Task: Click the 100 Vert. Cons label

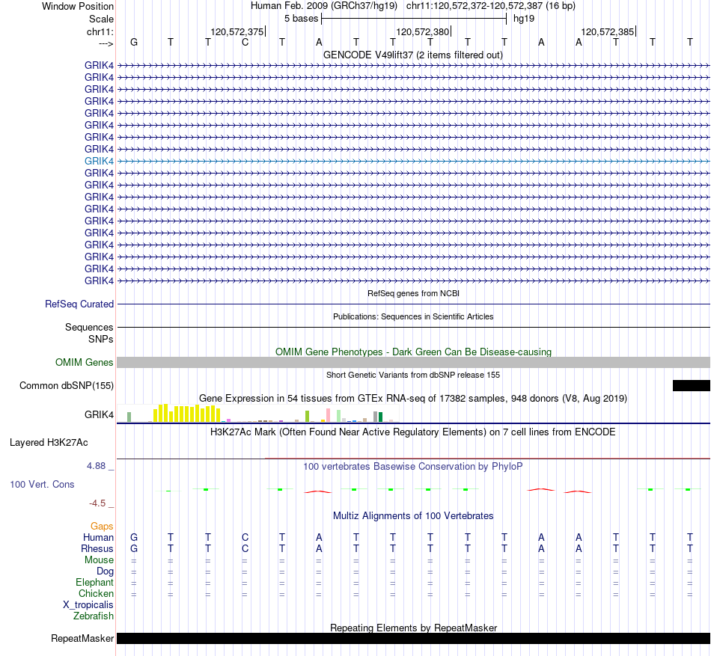Action: (x=42, y=484)
